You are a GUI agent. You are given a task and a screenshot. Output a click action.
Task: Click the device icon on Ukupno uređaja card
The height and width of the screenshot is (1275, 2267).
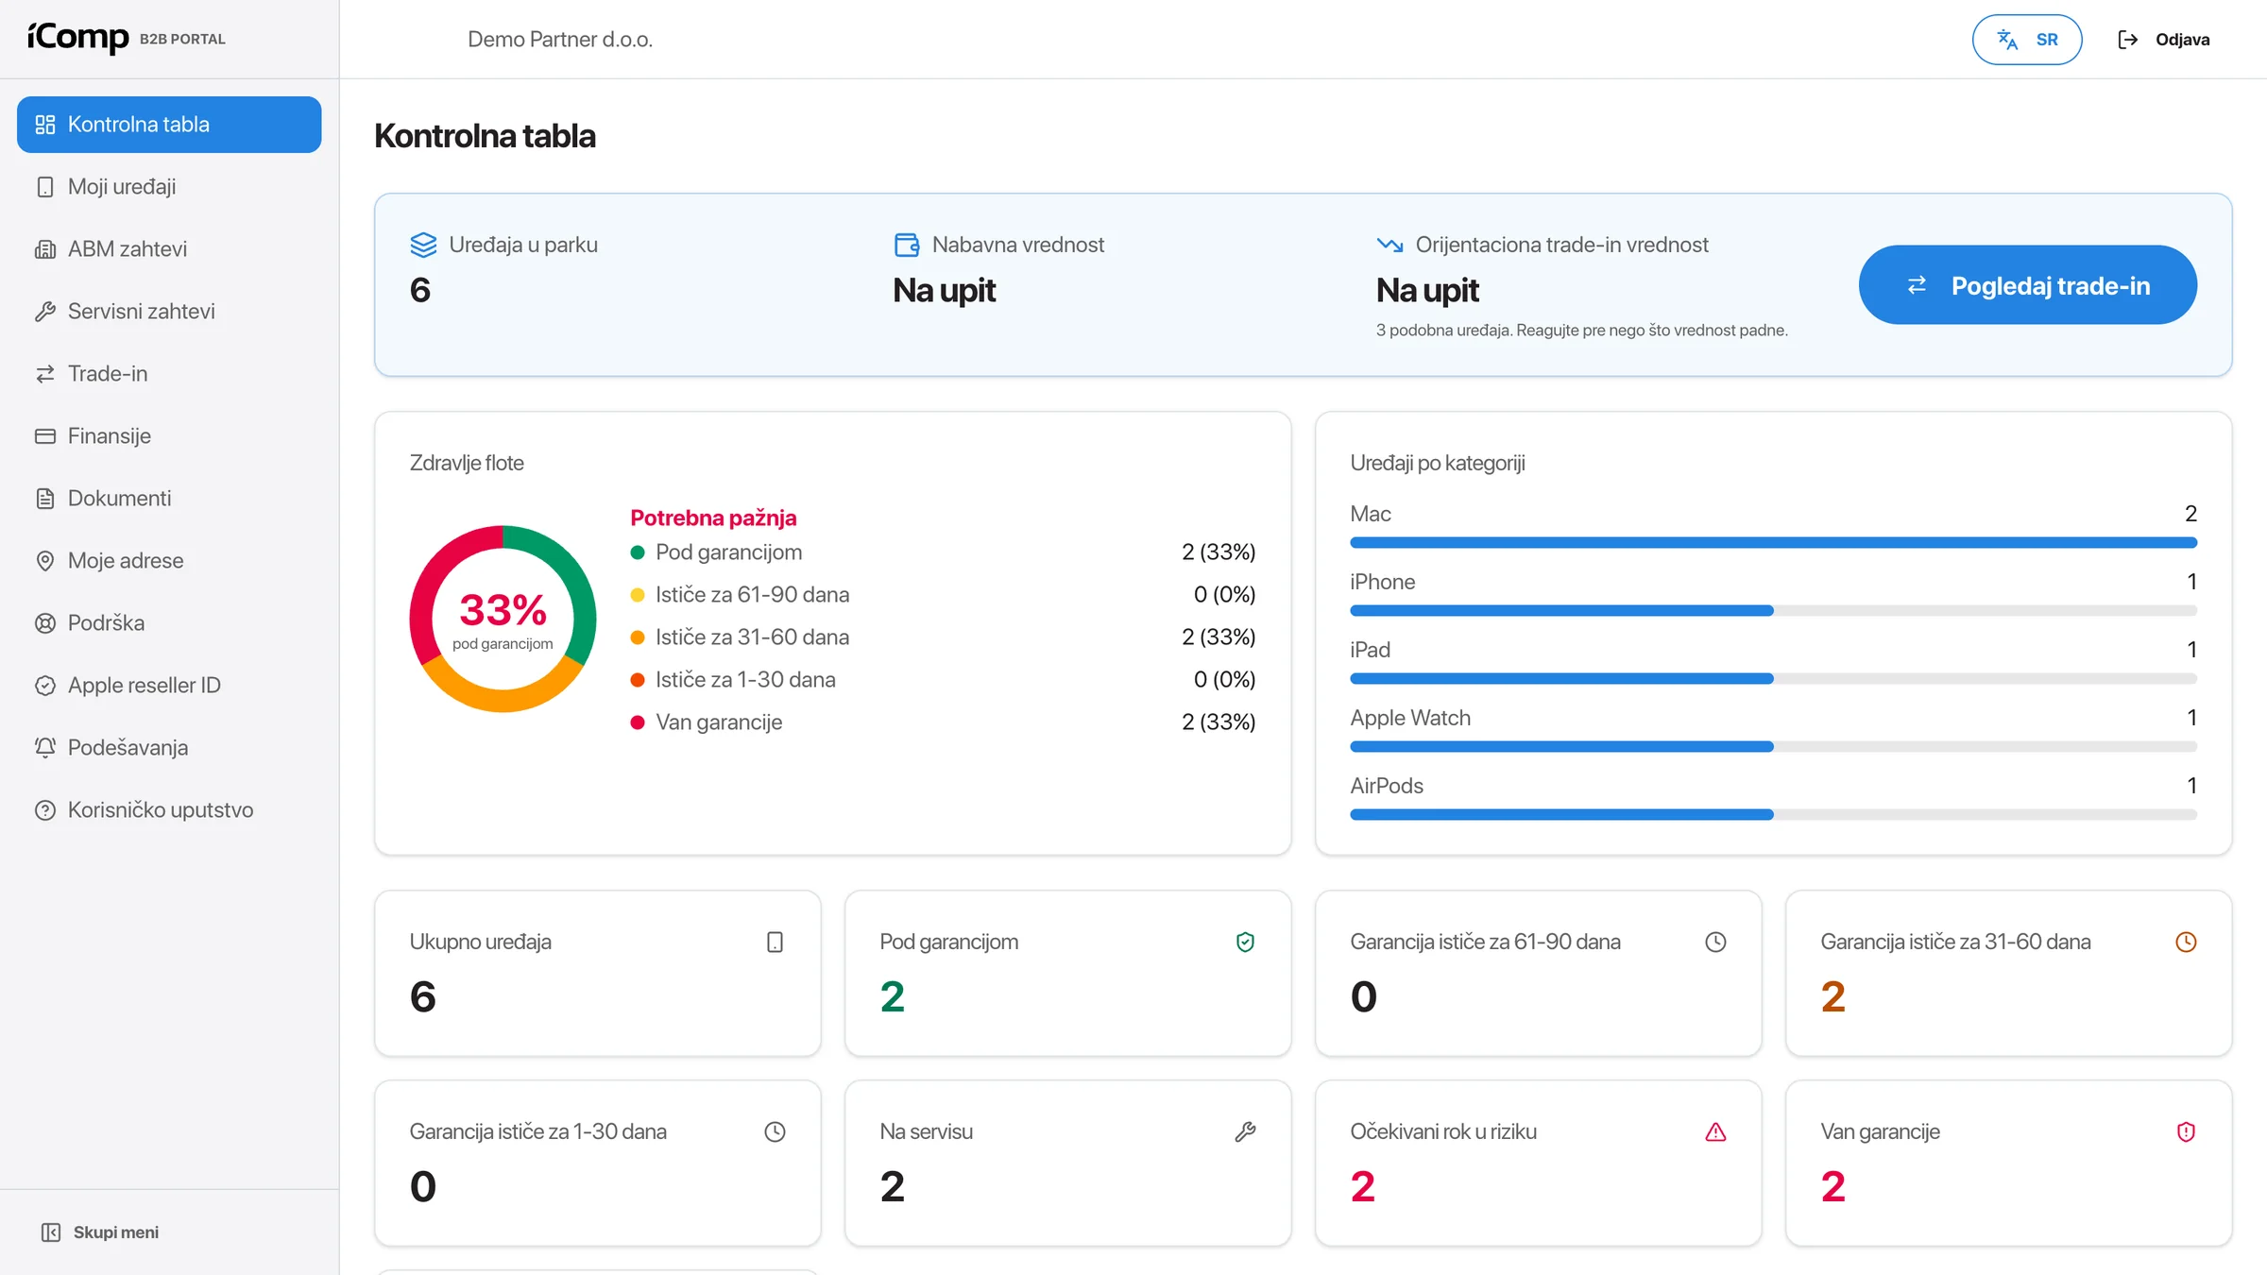tap(775, 943)
